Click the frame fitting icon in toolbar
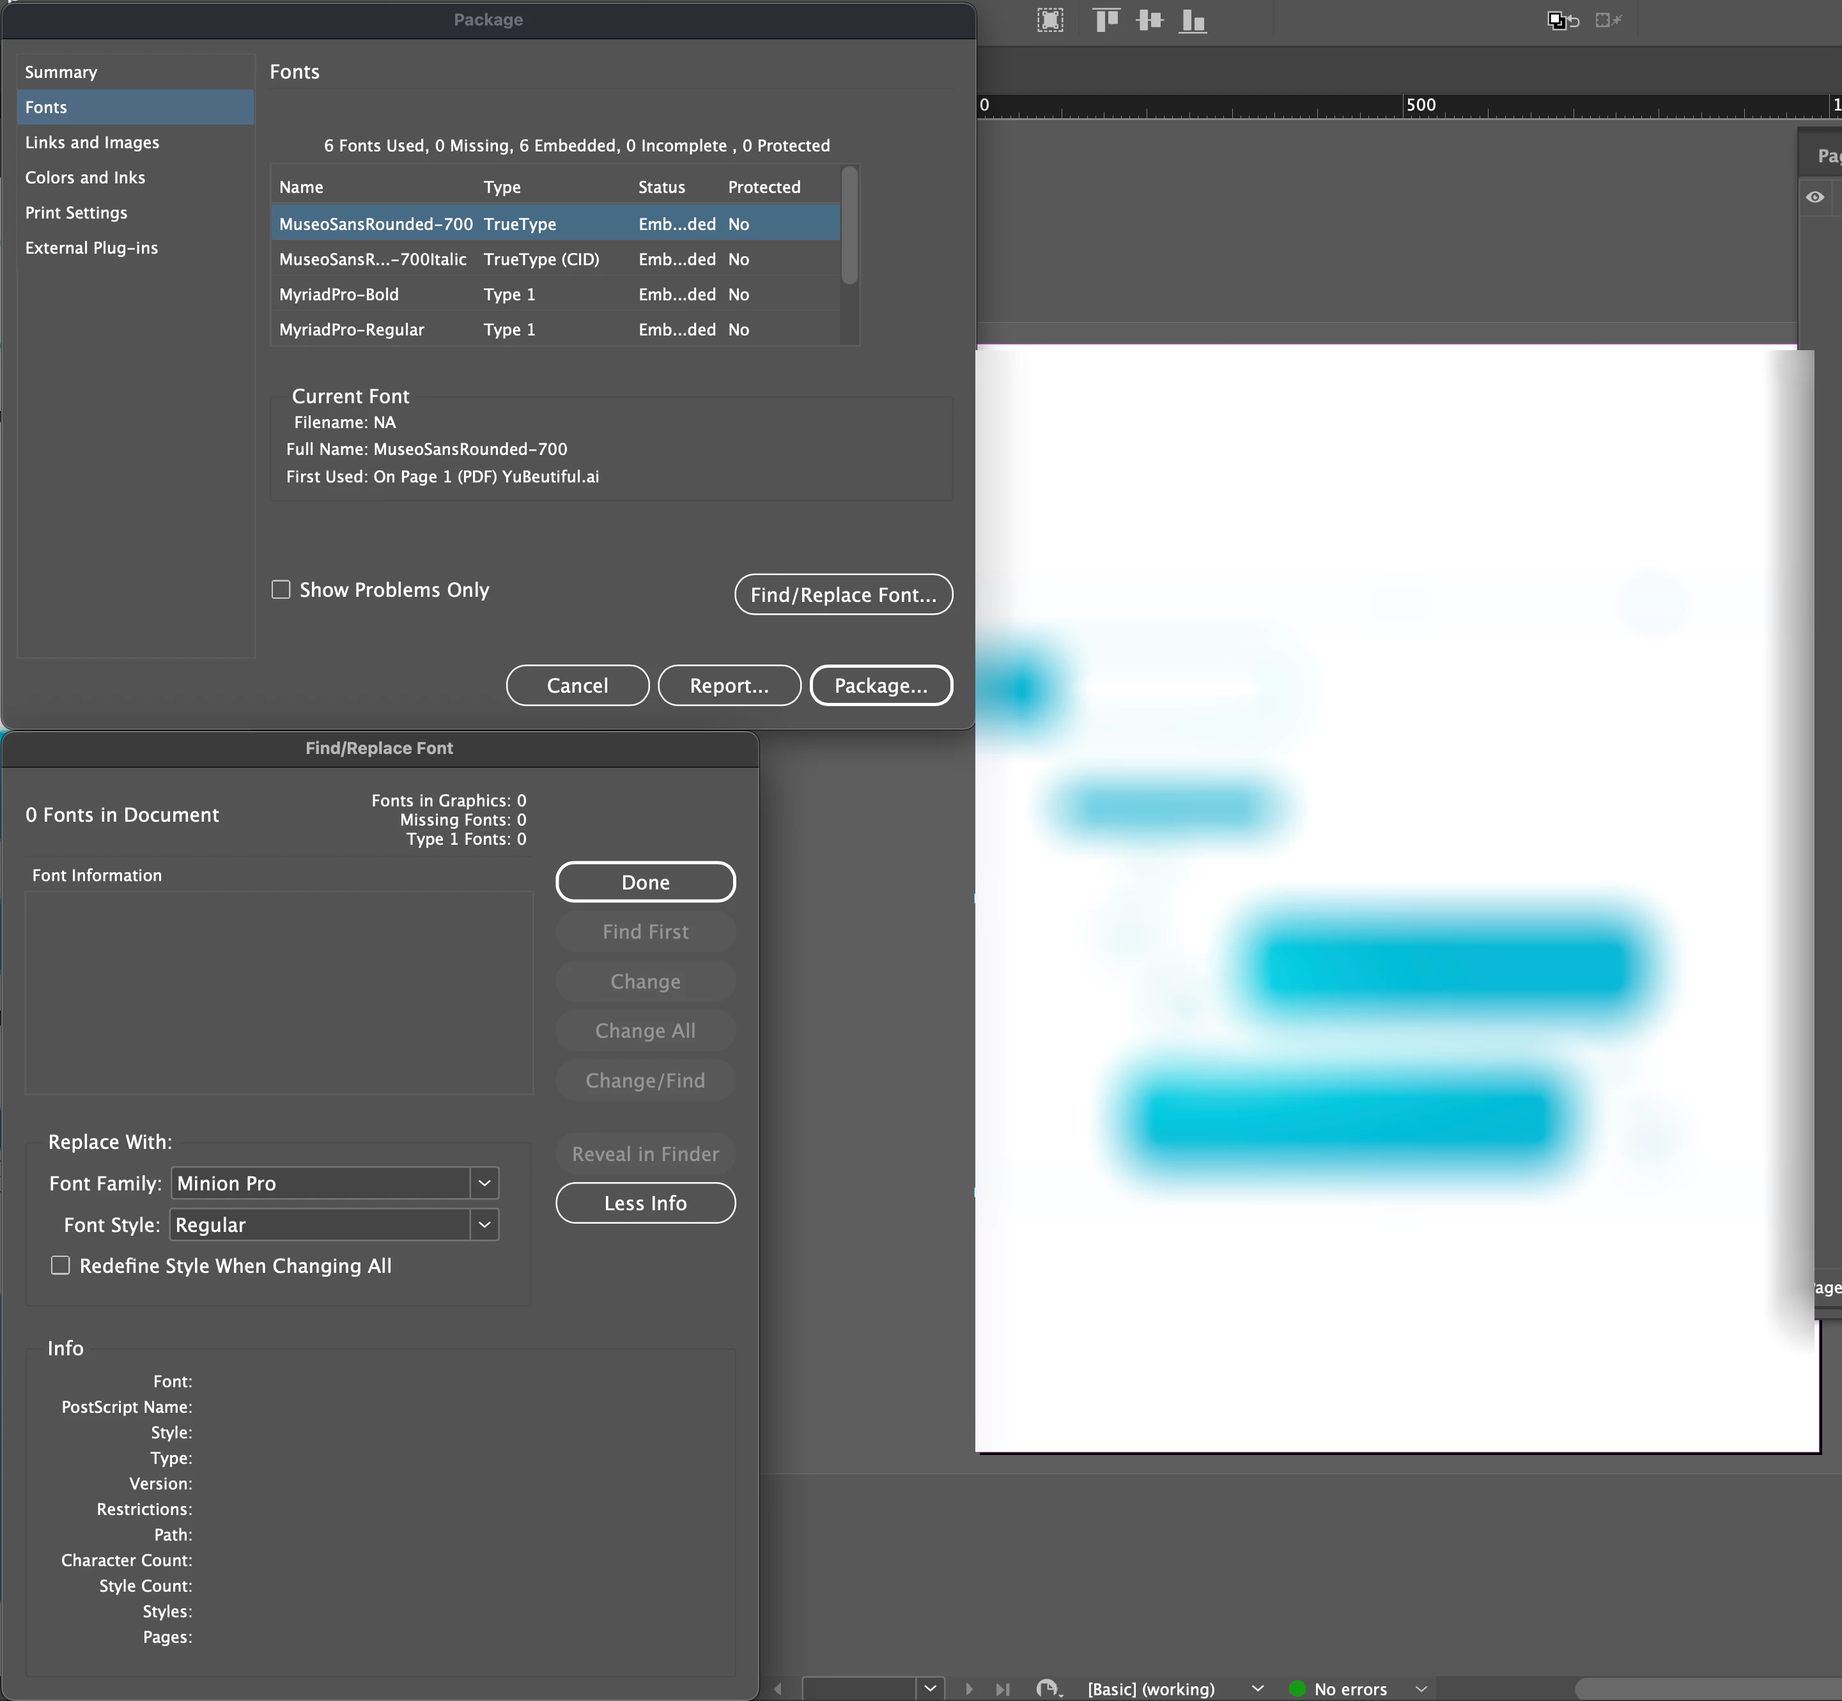 click(1050, 20)
